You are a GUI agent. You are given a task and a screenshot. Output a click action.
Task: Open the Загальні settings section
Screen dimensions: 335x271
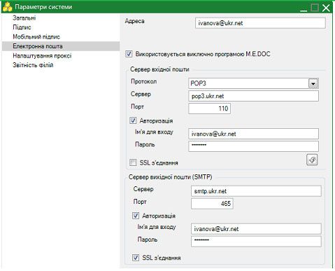click(x=24, y=18)
